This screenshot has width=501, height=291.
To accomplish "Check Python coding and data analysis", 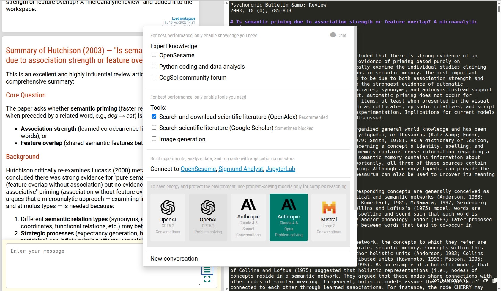I will pos(154,66).
